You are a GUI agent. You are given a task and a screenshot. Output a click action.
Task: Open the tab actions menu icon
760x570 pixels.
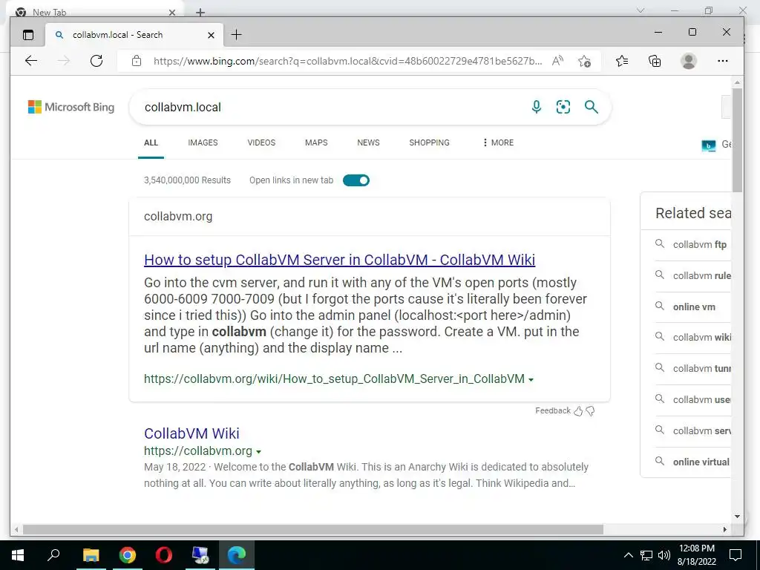[x=28, y=34]
